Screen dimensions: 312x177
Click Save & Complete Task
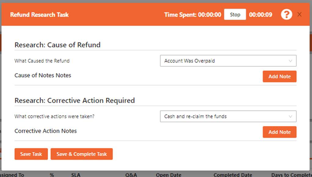click(x=82, y=154)
